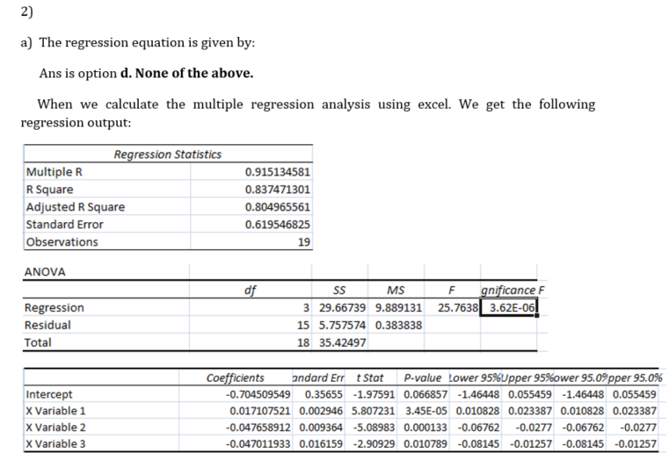Select the df column header in ANOVA
This screenshot has width=669, height=460.
click(x=251, y=290)
